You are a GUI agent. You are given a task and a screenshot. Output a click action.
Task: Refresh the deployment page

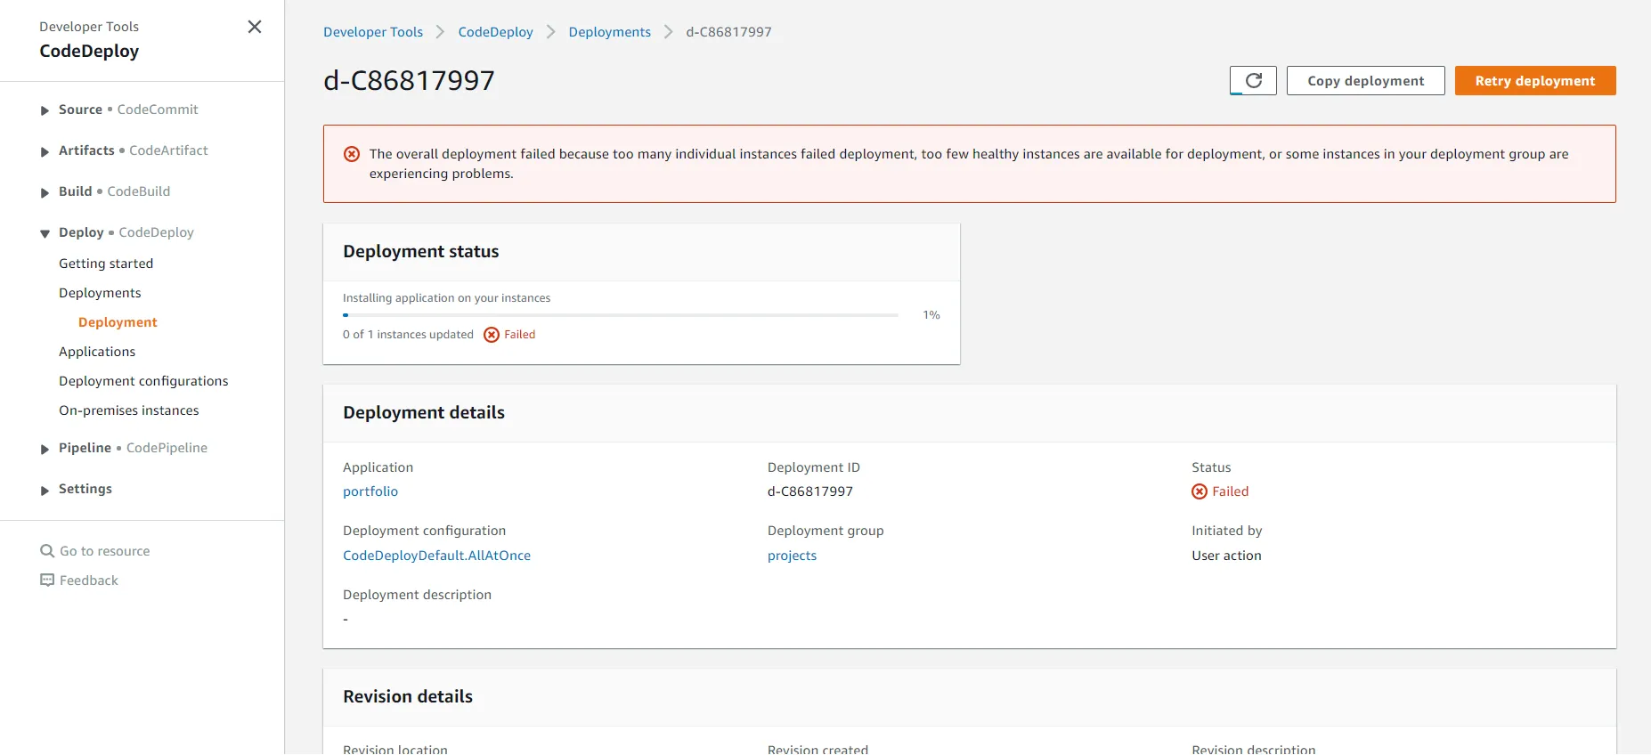click(x=1253, y=81)
